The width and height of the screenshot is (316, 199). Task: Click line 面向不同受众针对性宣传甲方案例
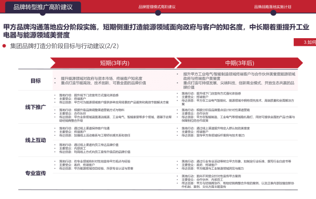click(211, 176)
